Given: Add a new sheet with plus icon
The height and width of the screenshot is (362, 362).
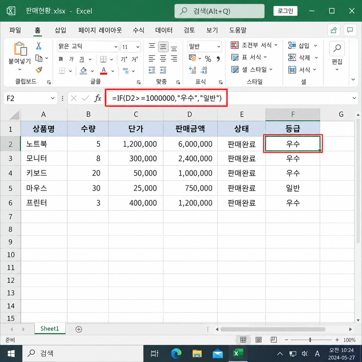Looking at the screenshot, I should (79, 329).
